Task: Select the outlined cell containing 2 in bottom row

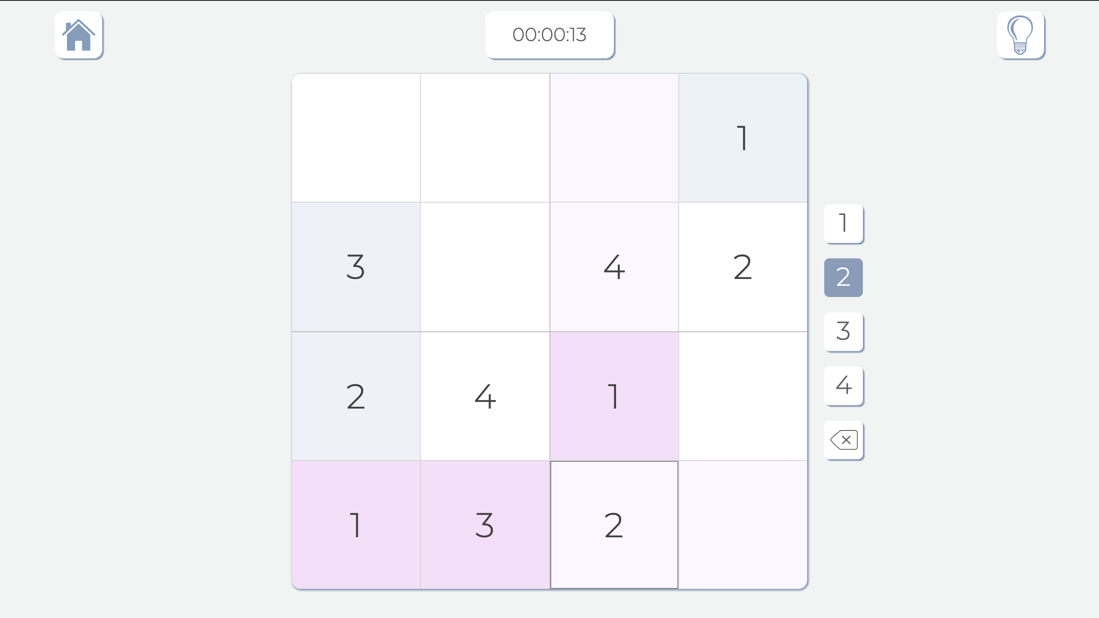Action: click(614, 524)
